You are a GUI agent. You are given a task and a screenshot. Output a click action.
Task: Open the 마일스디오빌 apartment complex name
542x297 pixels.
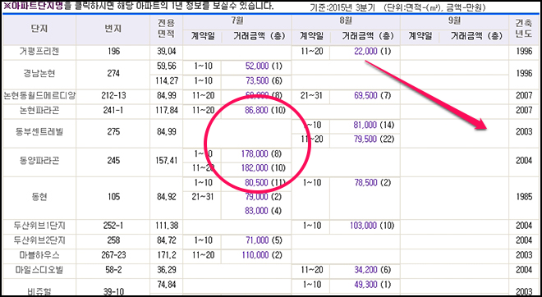tap(39, 270)
